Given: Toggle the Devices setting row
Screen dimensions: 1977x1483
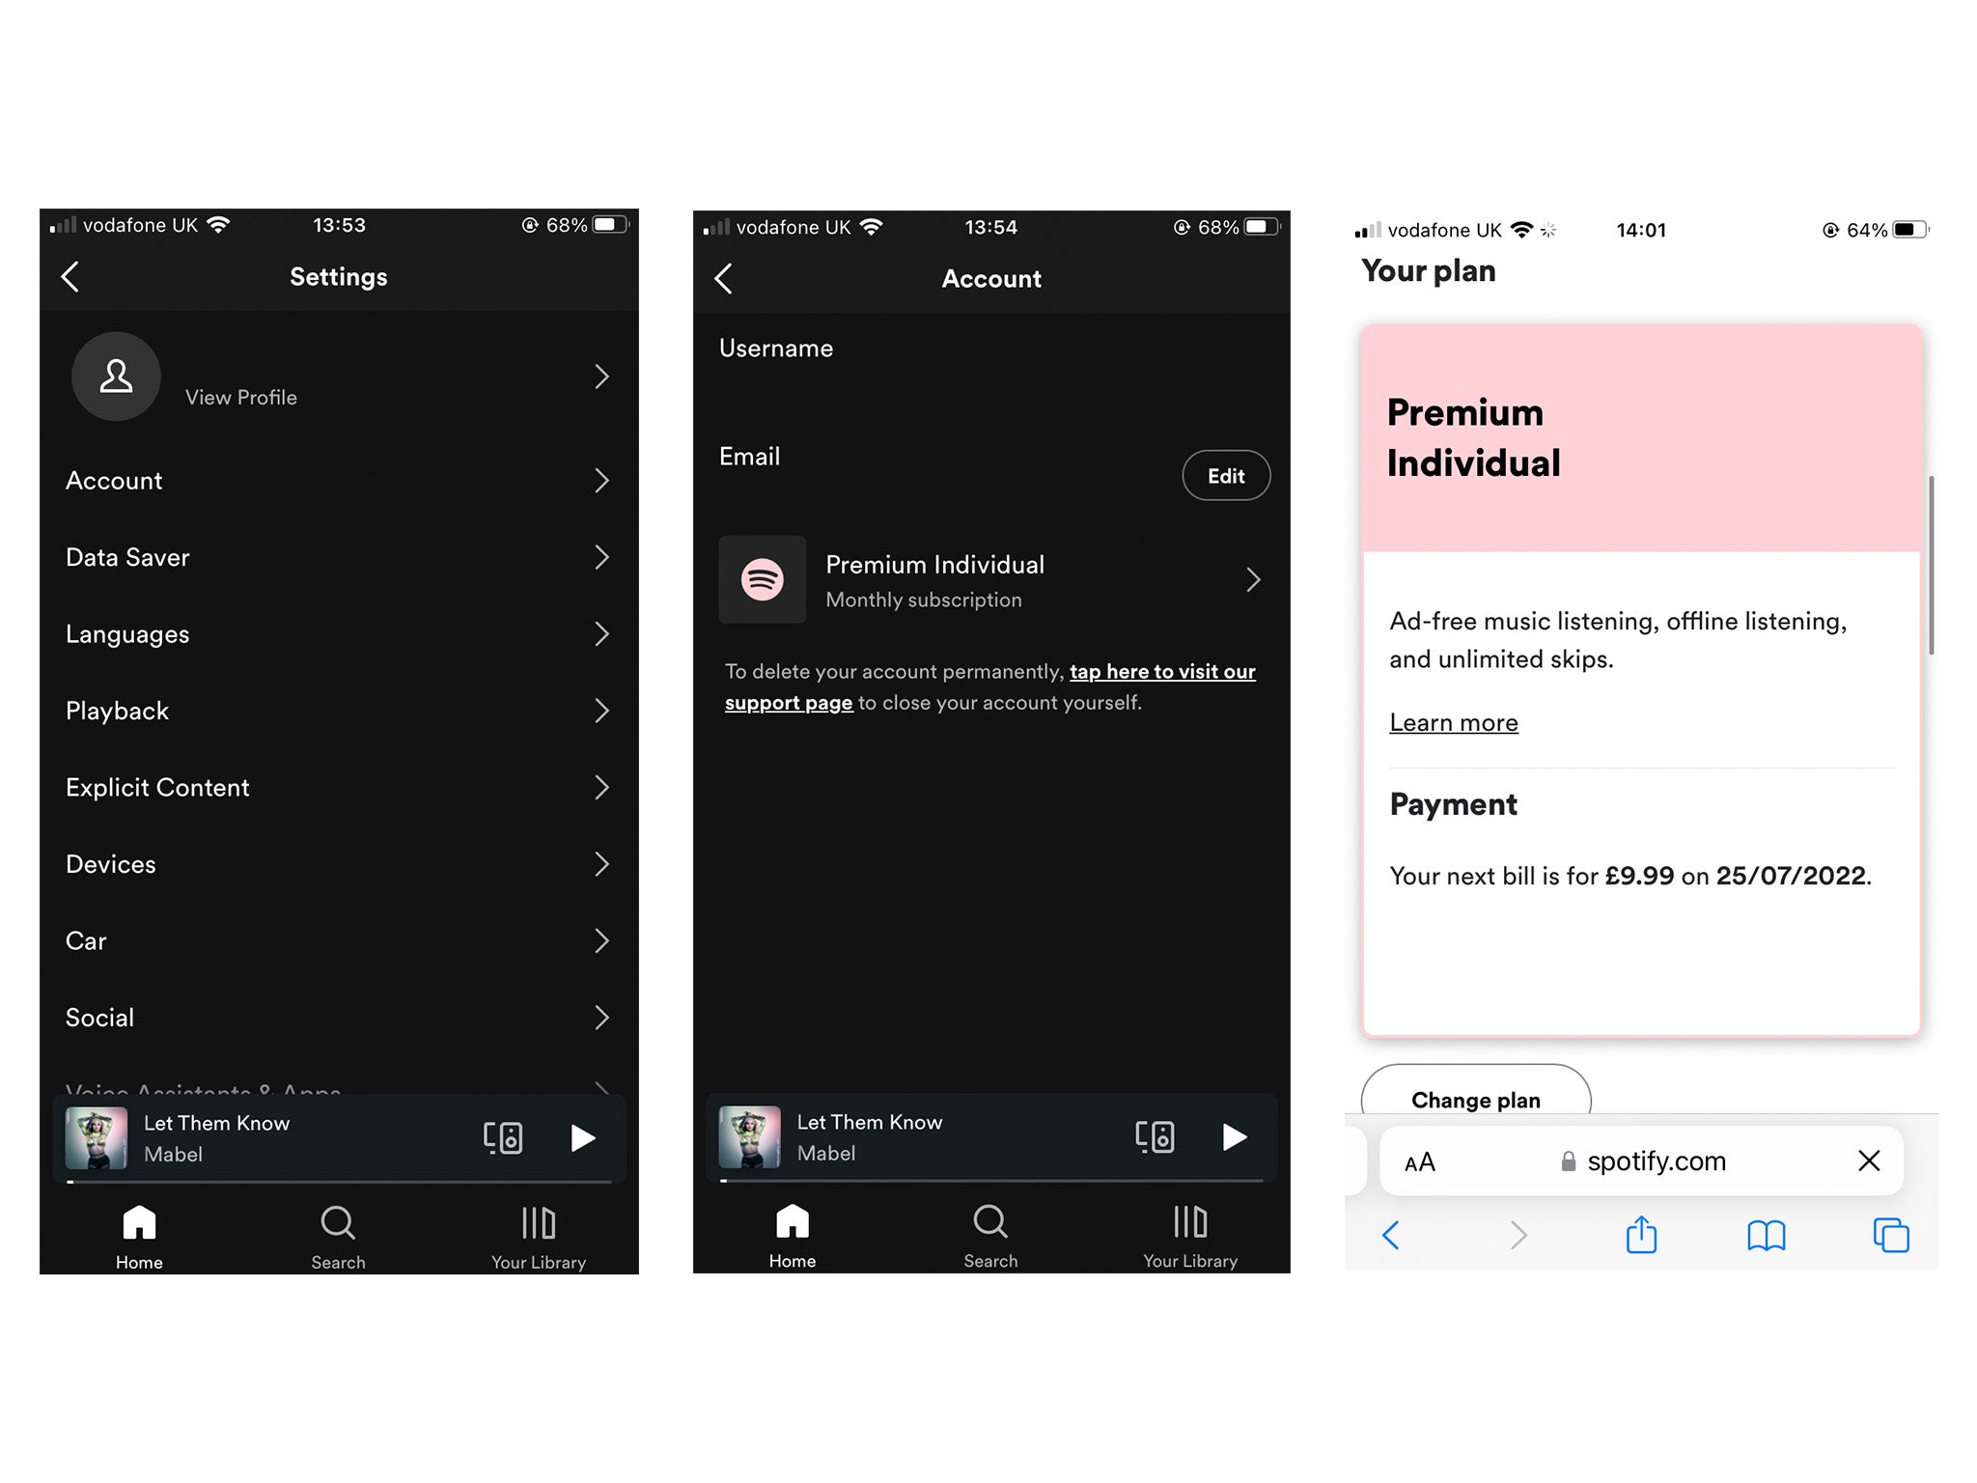Looking at the screenshot, I should (x=335, y=863).
